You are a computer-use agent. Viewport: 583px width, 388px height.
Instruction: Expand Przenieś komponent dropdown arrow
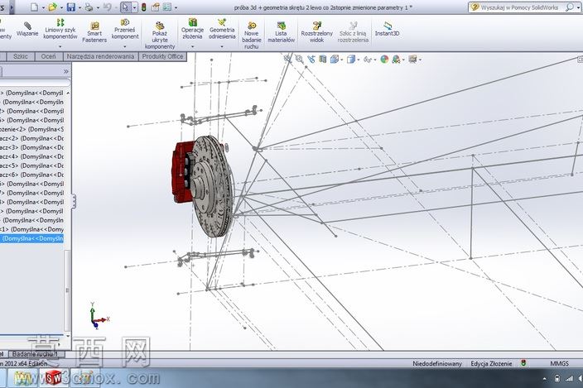tap(125, 47)
